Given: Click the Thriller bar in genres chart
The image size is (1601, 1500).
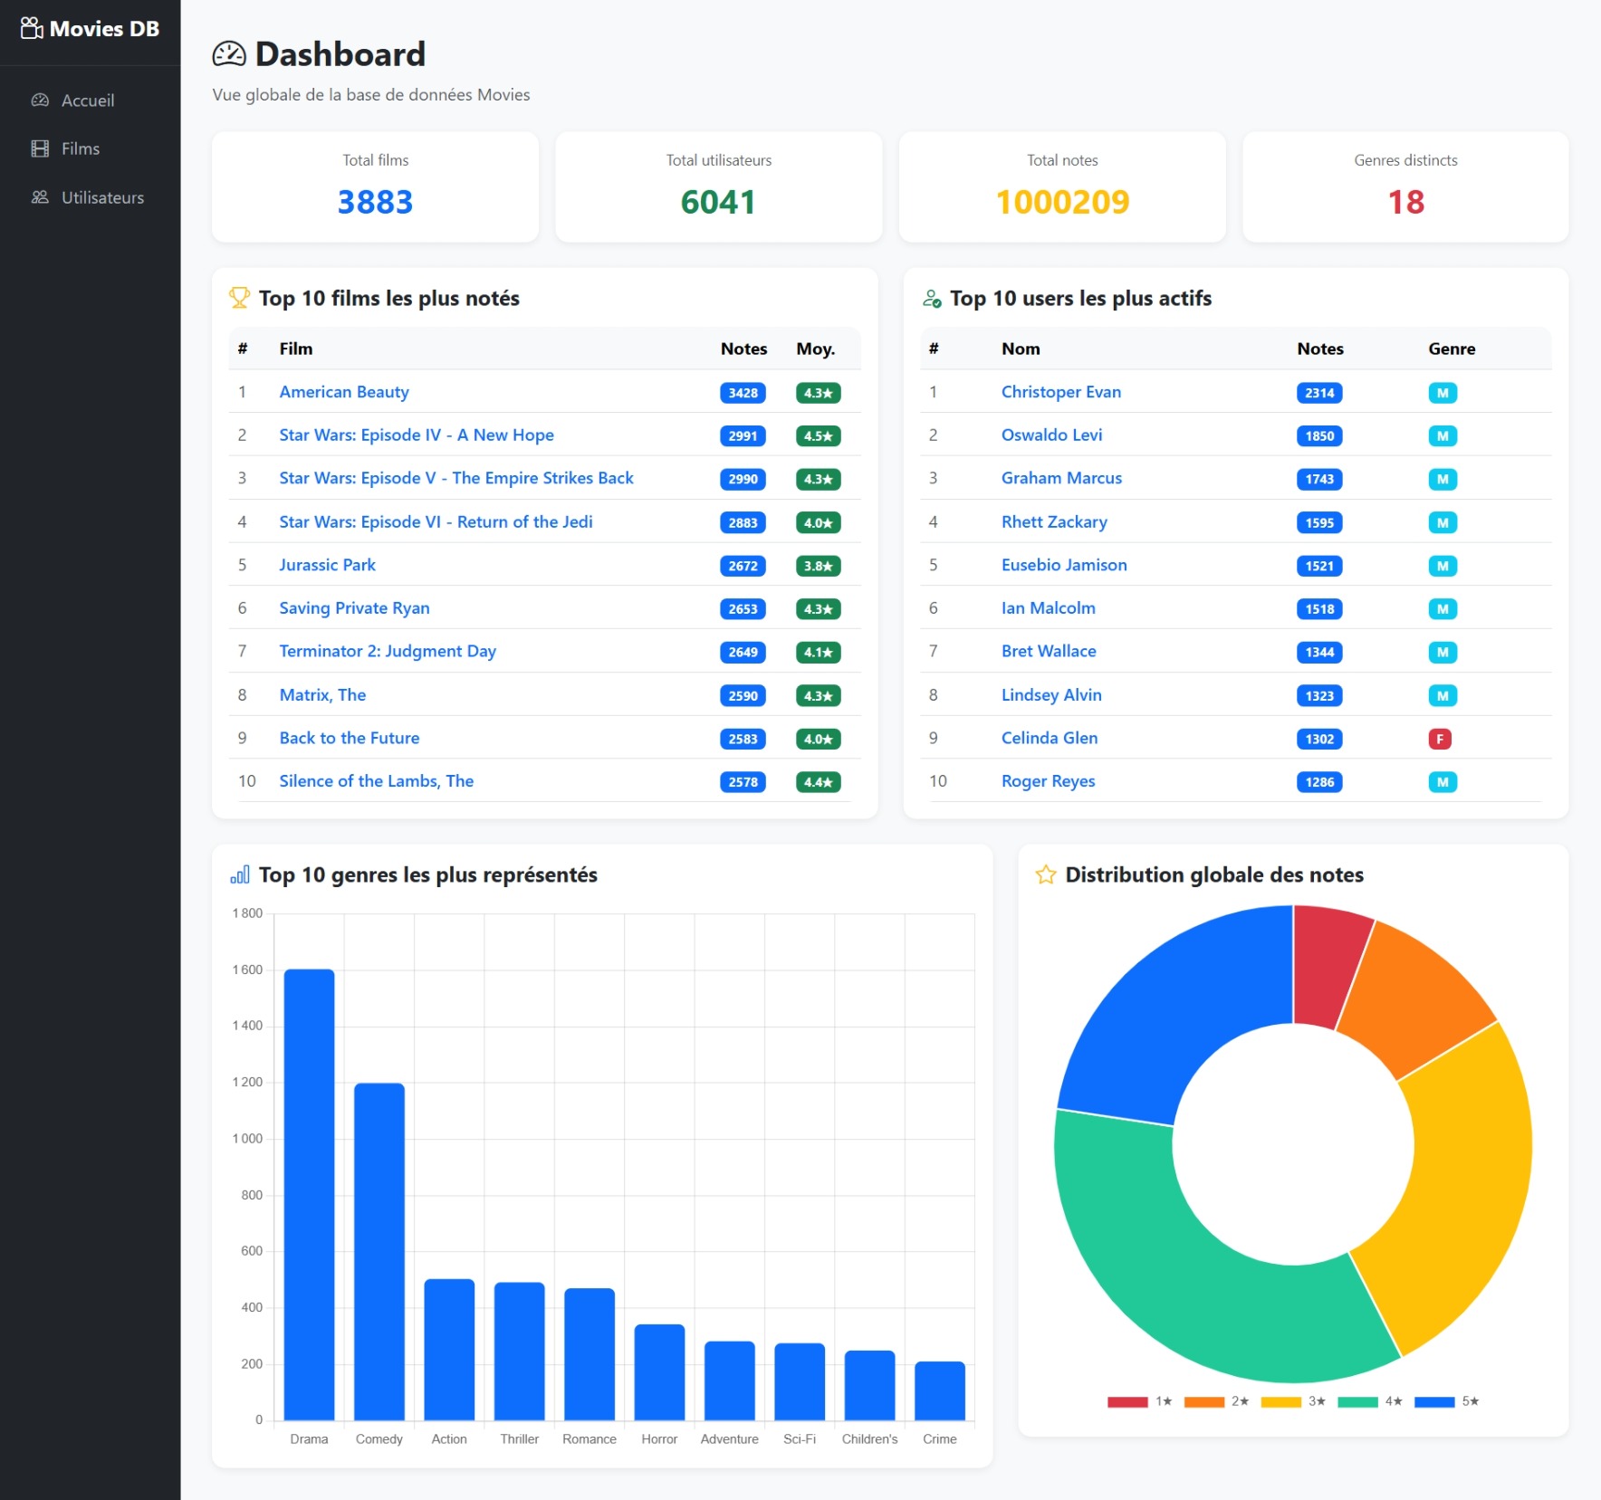Looking at the screenshot, I should pos(520,1352).
